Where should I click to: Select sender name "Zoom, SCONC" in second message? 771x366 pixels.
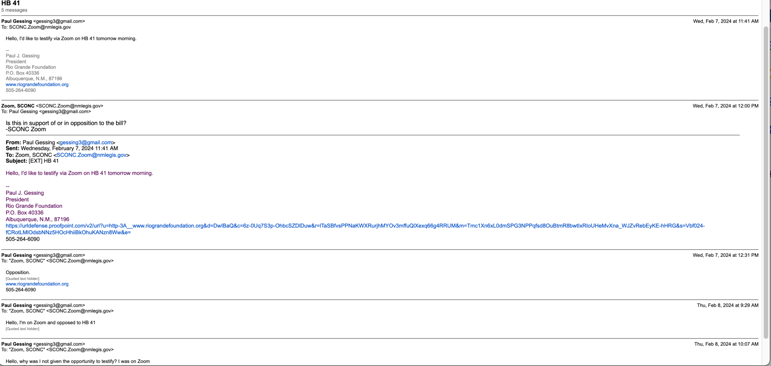click(18, 106)
